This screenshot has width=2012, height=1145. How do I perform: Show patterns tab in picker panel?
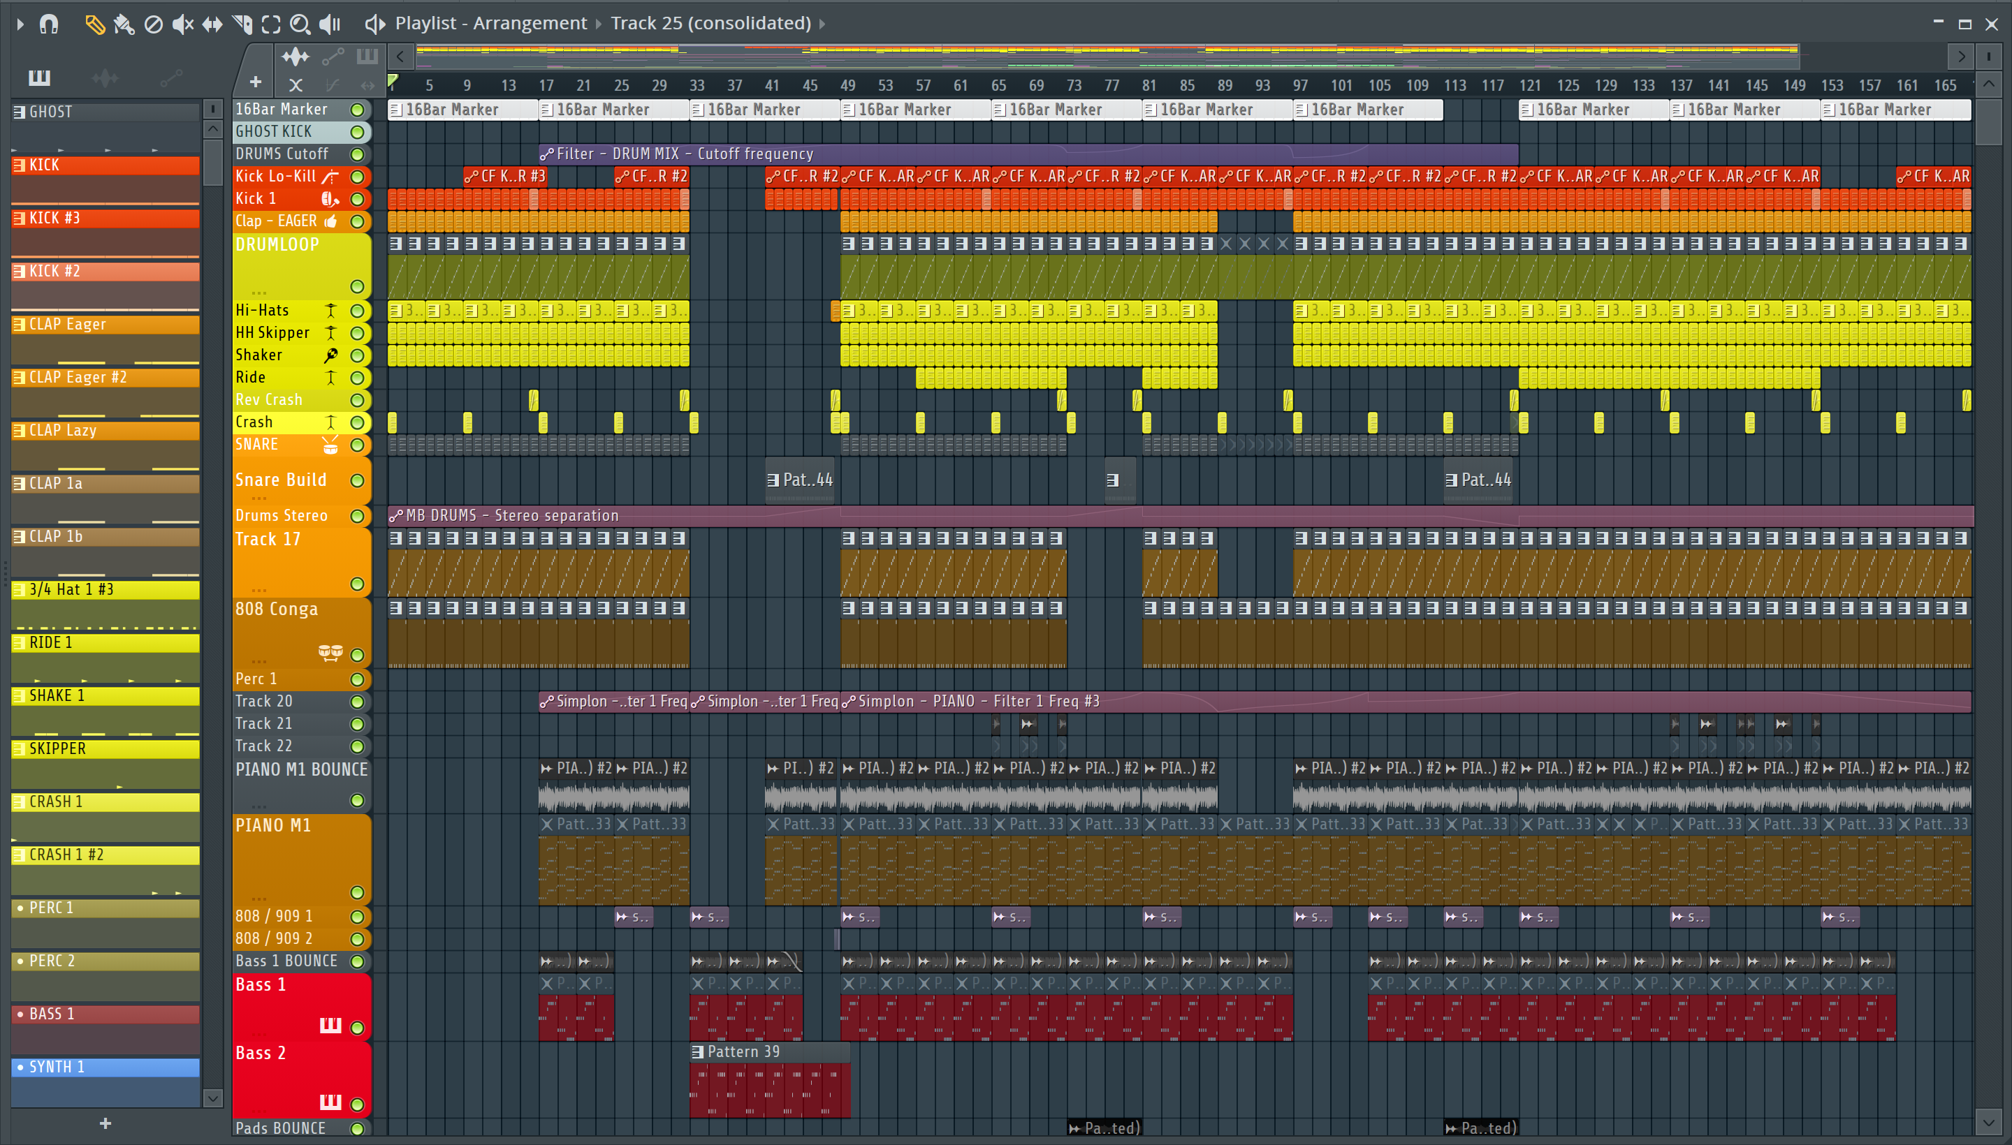coord(38,78)
